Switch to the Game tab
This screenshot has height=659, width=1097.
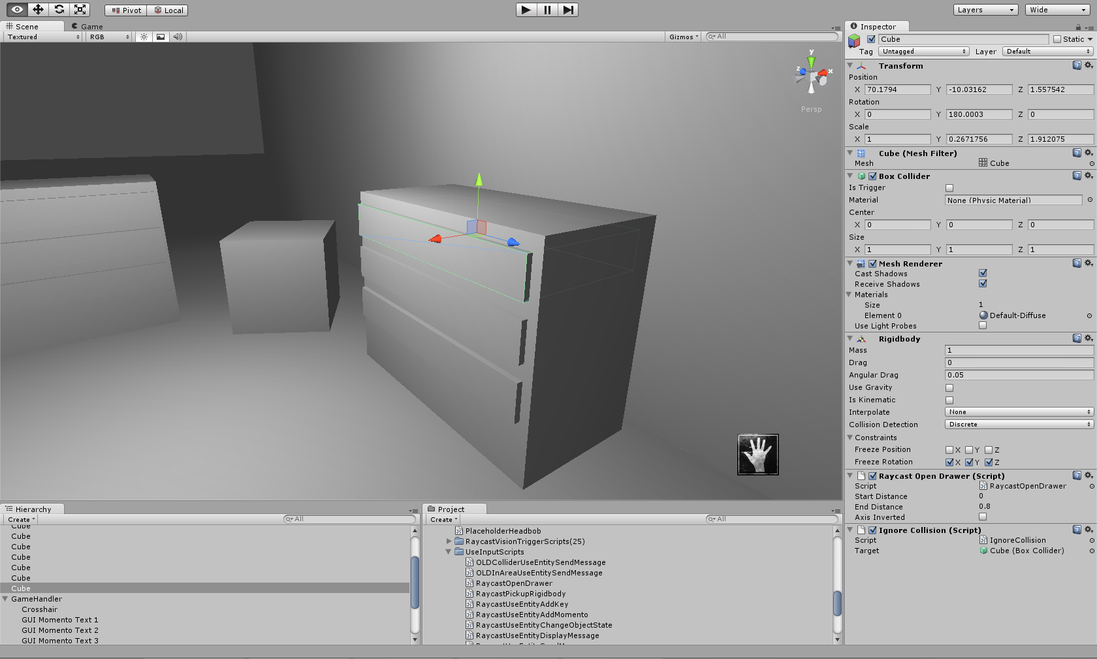click(x=87, y=27)
